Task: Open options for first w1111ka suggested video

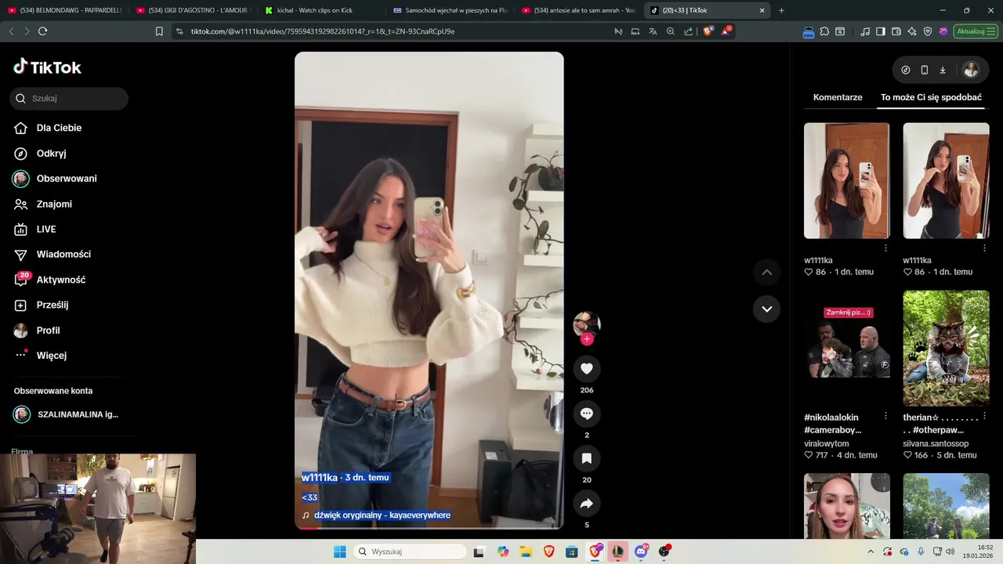Action: [885, 248]
